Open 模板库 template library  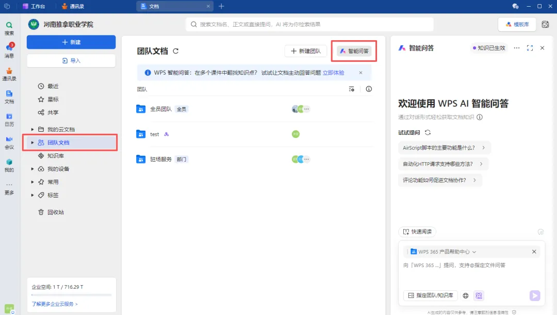click(517, 24)
